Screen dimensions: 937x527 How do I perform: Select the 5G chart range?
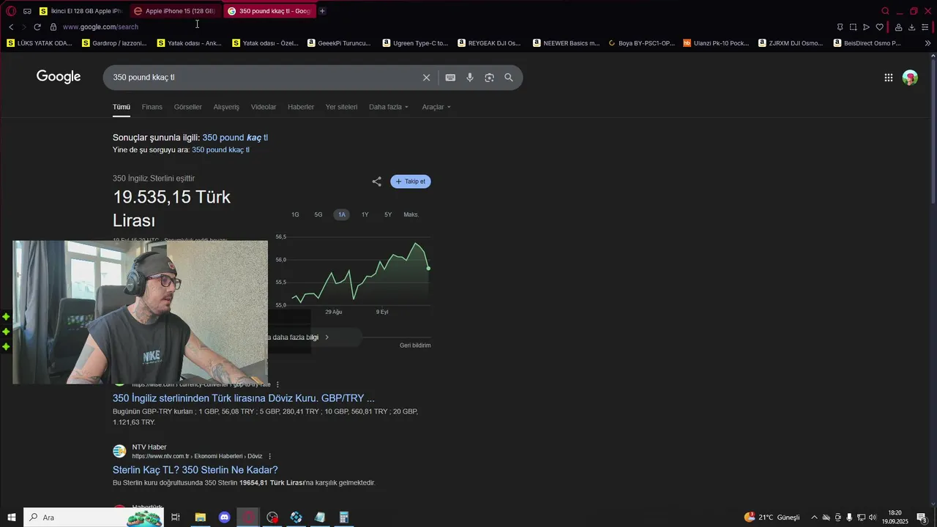pyautogui.click(x=318, y=214)
